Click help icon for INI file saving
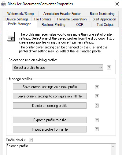The image size is (122, 155). pyautogui.click(x=97, y=96)
